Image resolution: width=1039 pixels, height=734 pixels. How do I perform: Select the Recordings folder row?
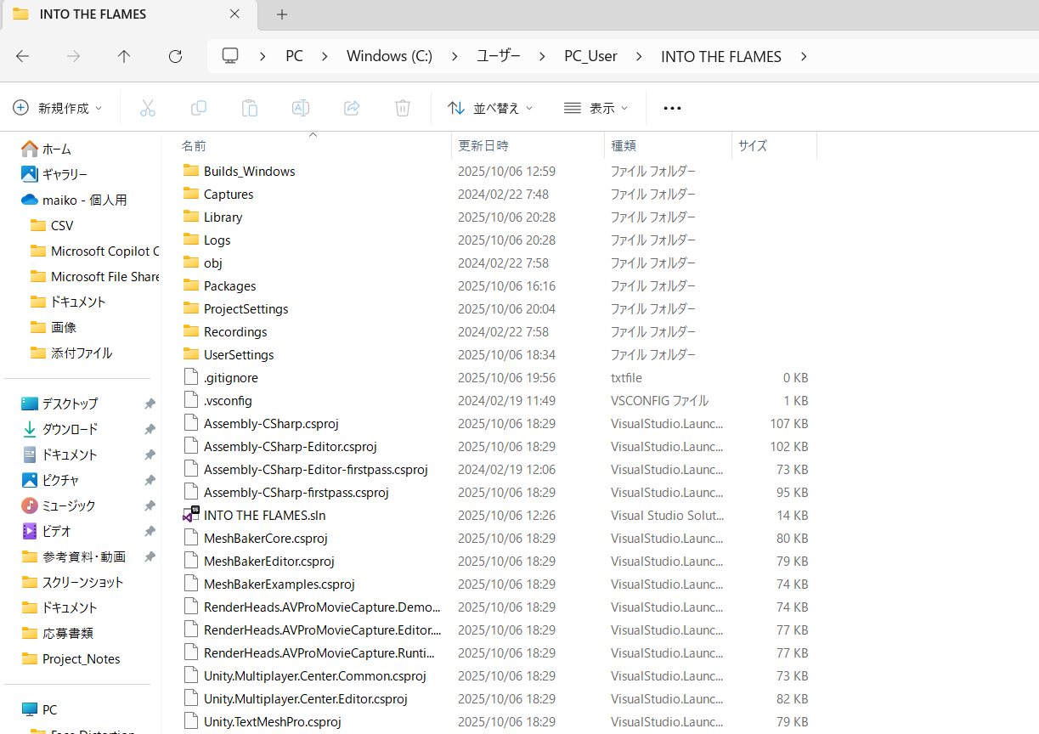(497, 331)
